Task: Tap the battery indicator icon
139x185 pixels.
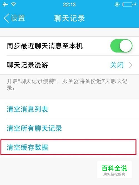Action: coord(128,5)
